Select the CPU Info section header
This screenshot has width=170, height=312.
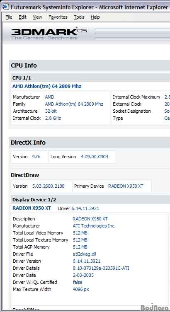pyautogui.click(x=24, y=65)
